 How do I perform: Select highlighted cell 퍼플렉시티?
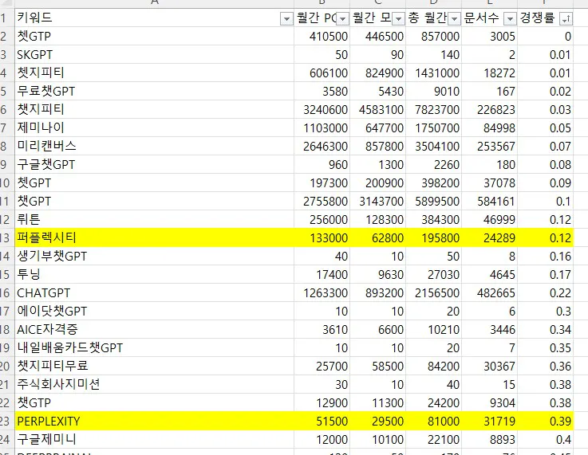[x=154, y=237]
